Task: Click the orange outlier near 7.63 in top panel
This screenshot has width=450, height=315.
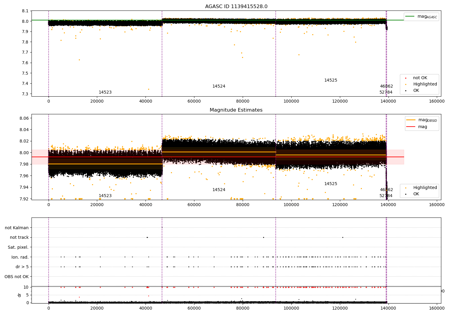Action: [x=79, y=60]
